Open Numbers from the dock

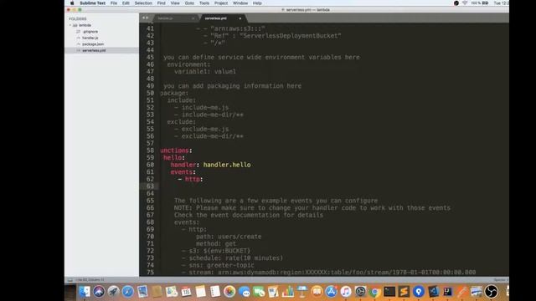point(288,292)
